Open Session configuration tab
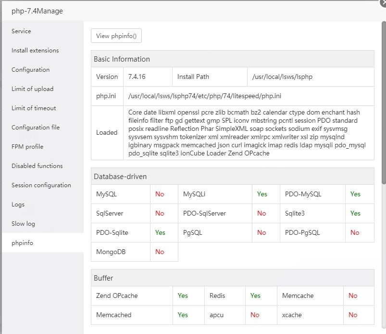The width and height of the screenshot is (386, 334). (41, 185)
